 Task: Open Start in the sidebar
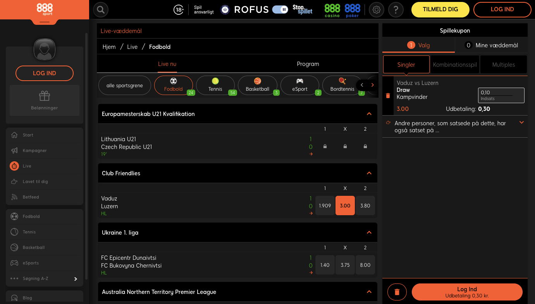45,135
